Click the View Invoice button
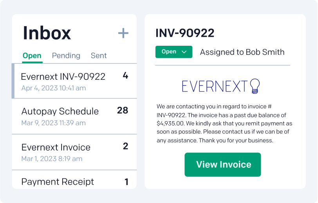318x203 pixels. point(223,165)
